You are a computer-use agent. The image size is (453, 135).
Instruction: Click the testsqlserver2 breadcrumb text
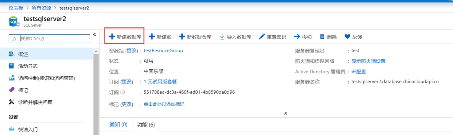tap(74, 8)
